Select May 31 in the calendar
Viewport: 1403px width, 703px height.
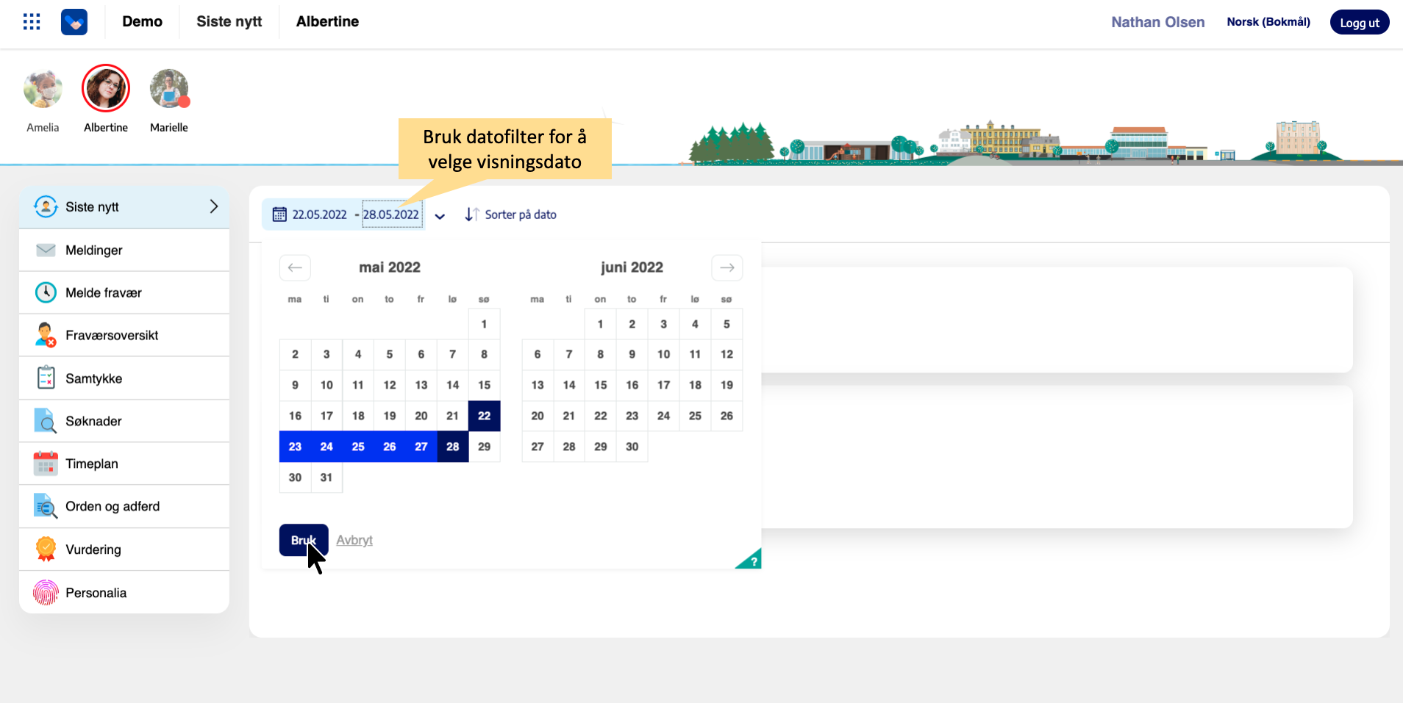[x=326, y=477]
